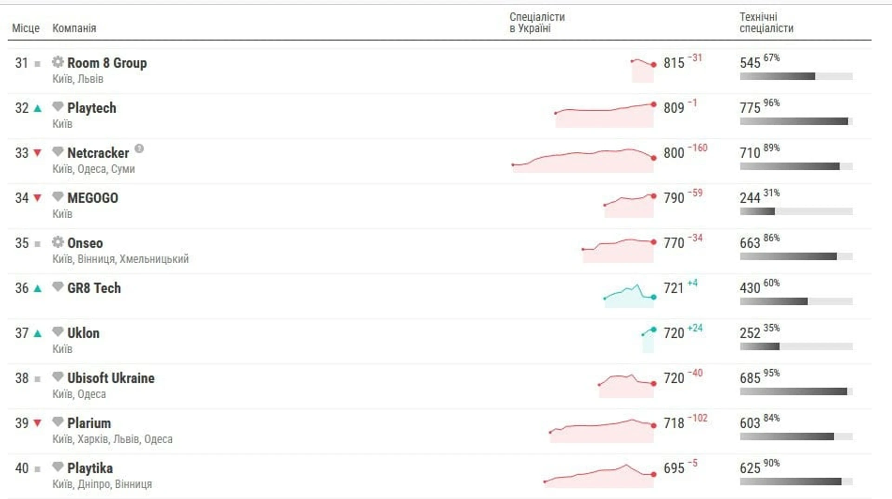This screenshot has height=499, width=892.
Task: Click the green up arrow at rank 36
Action: click(x=38, y=289)
